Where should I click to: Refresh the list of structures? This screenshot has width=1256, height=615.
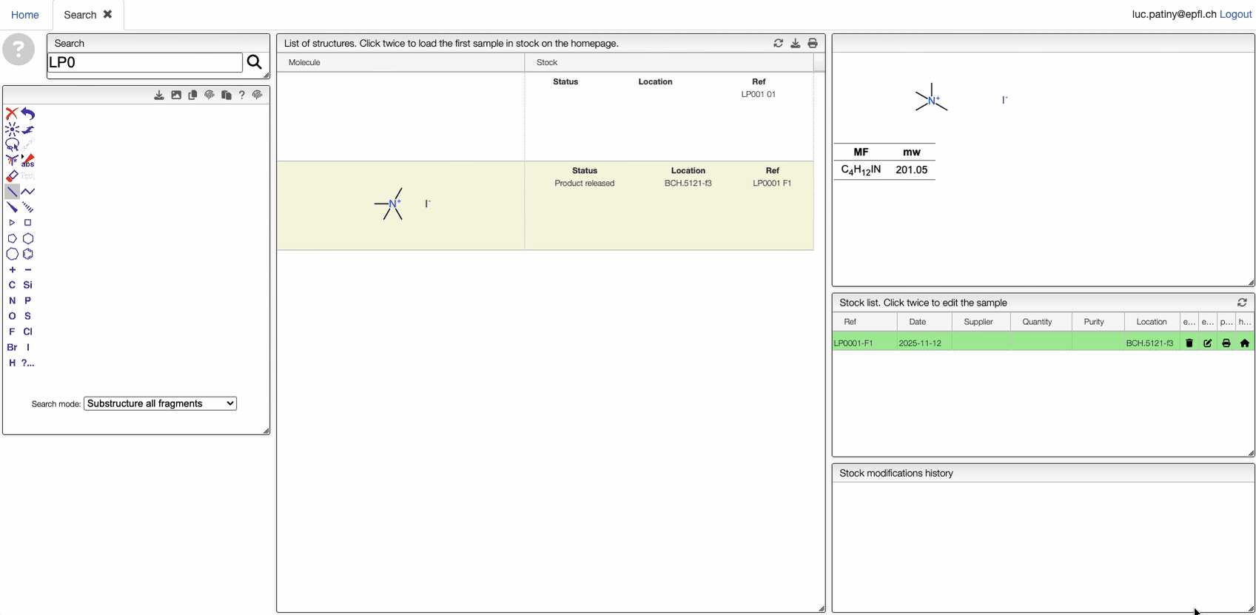(778, 44)
